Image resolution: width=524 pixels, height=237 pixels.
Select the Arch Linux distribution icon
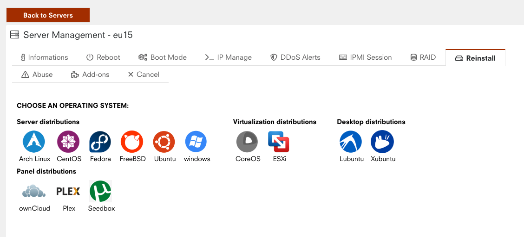[34, 142]
